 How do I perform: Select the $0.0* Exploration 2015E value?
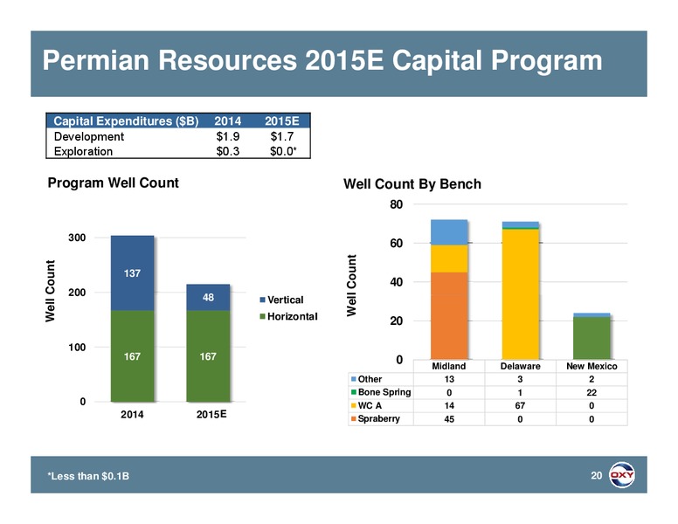pos(283,151)
